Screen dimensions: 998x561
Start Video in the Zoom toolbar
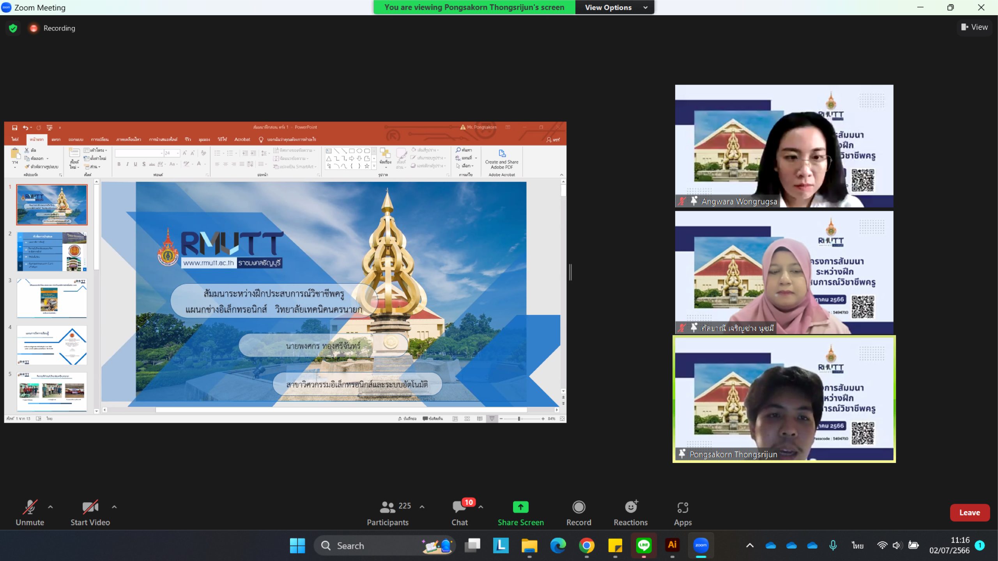tap(90, 513)
